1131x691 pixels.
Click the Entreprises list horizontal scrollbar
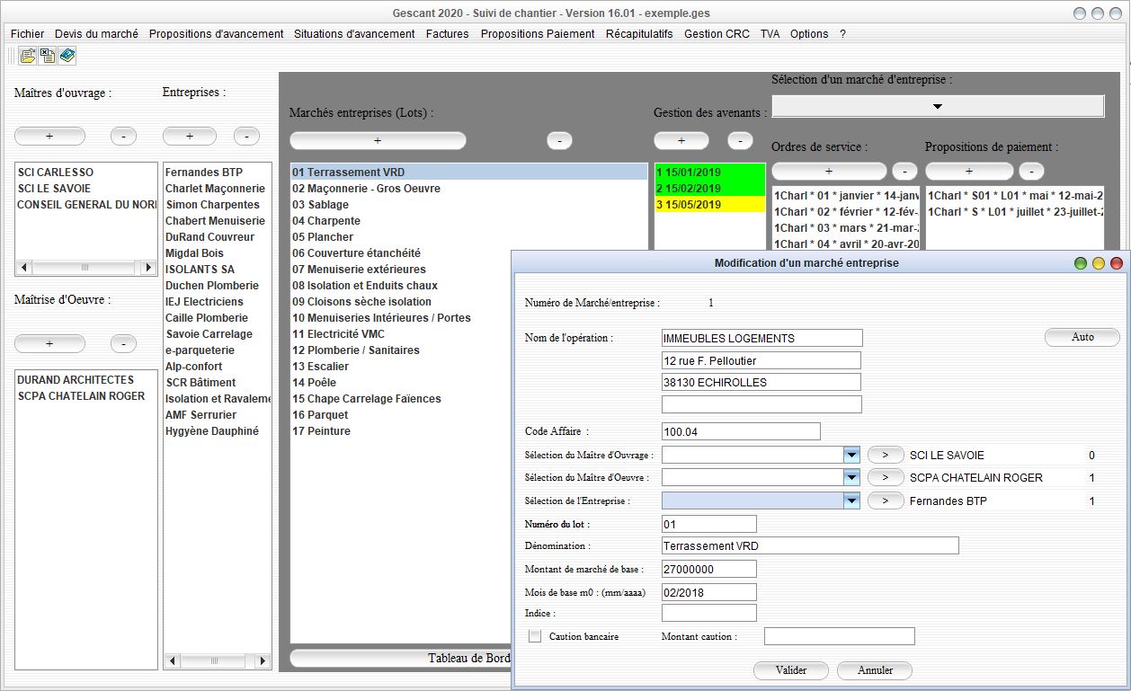218,660
